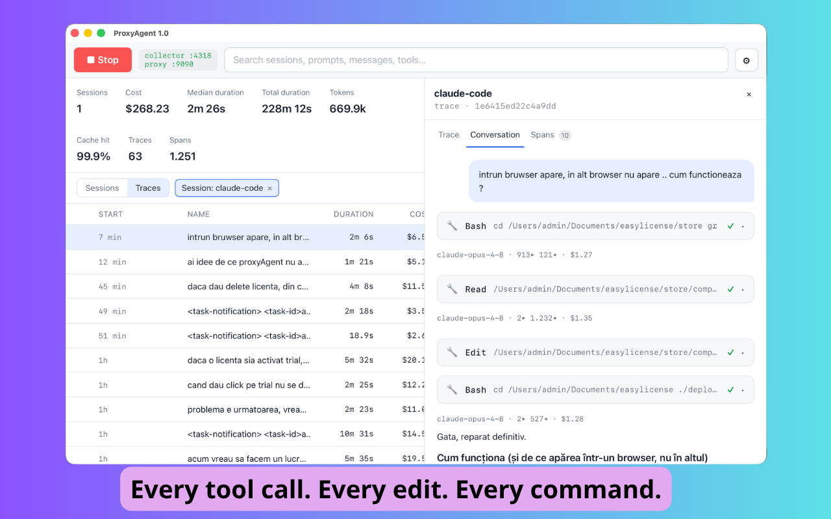Click the green checkmark on the Read call

[x=730, y=289]
